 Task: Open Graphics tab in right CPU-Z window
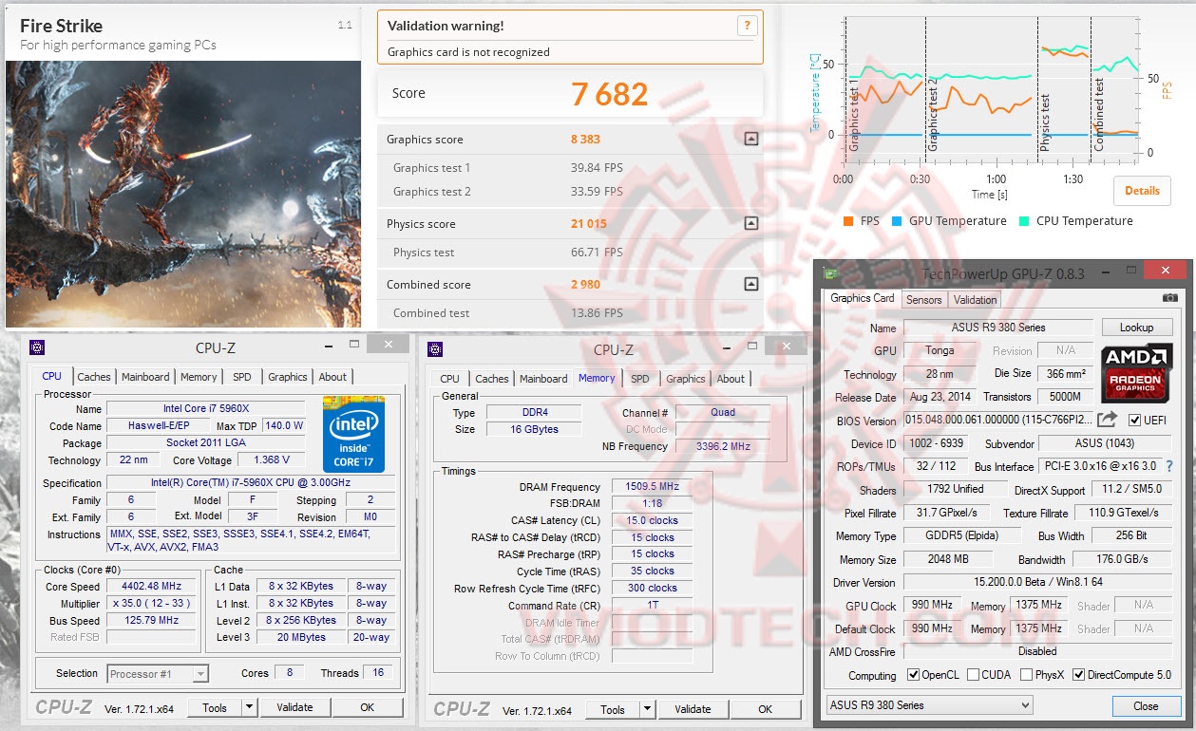point(686,379)
